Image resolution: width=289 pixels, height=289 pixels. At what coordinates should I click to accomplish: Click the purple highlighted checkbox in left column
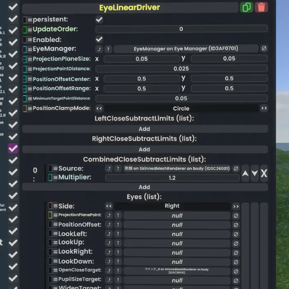13,149
